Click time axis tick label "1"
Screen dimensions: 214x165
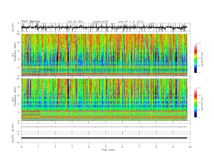38,147
